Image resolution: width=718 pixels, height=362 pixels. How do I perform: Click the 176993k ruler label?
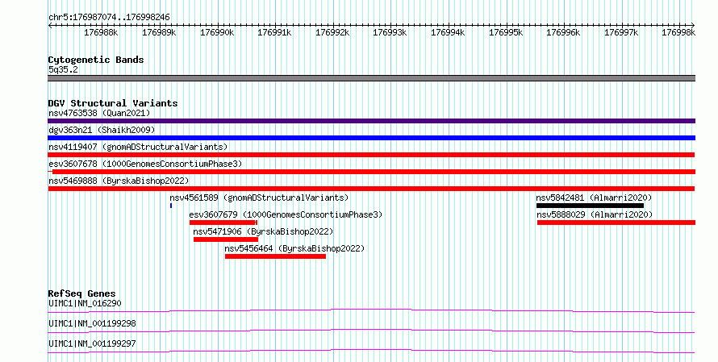pyautogui.click(x=390, y=32)
